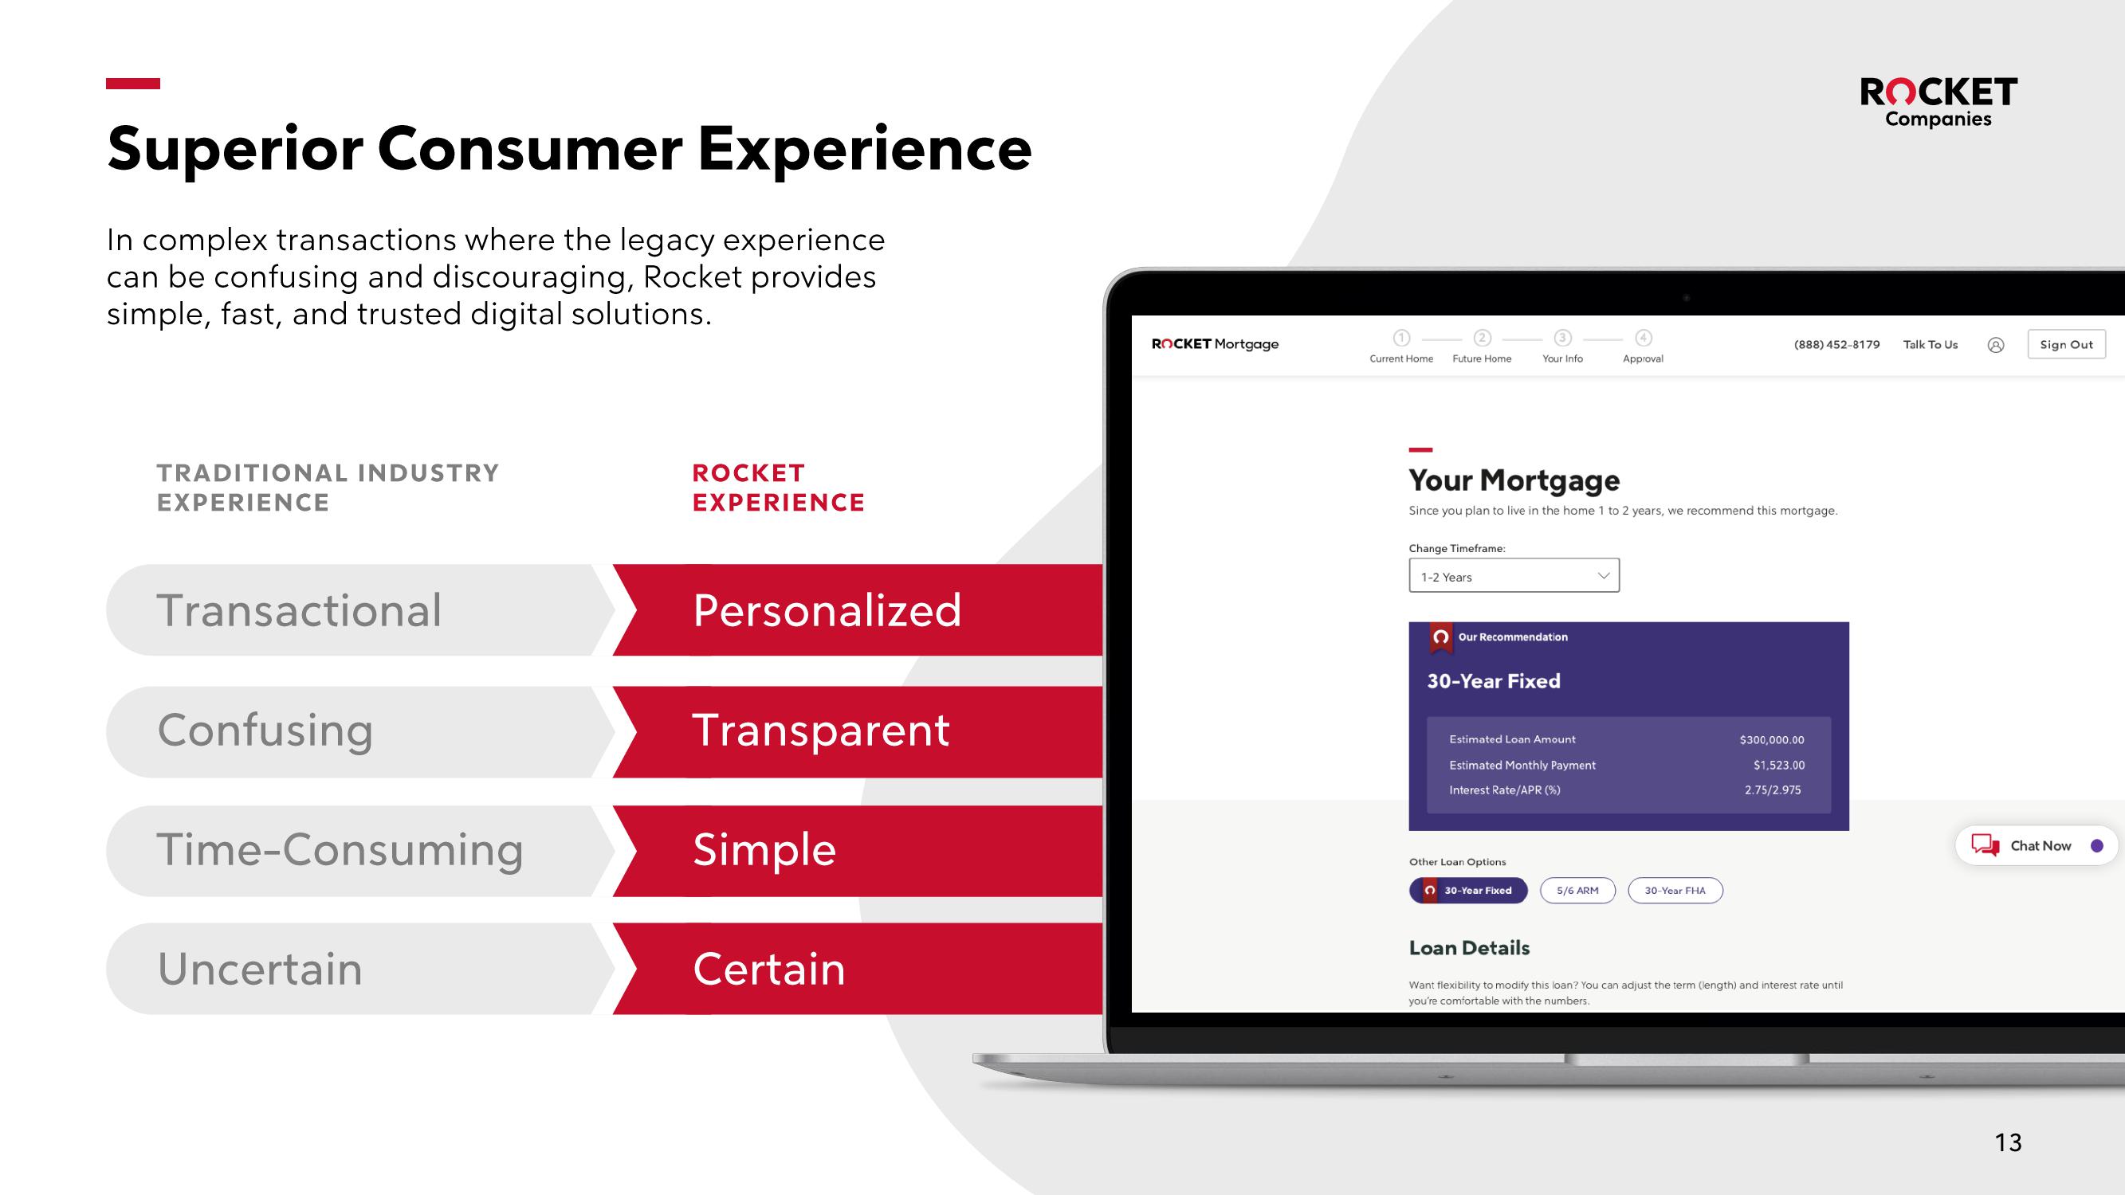Select the 1-2 Years timeframe dropdown
Image resolution: width=2125 pixels, height=1195 pixels.
tap(1510, 575)
